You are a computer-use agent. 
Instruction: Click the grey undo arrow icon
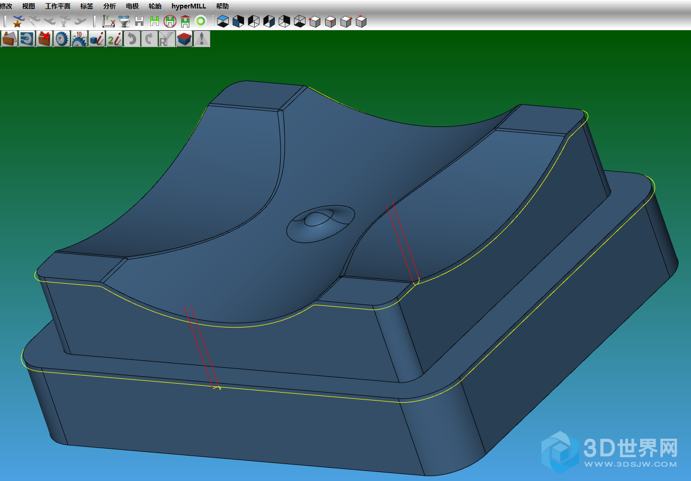tap(132, 39)
